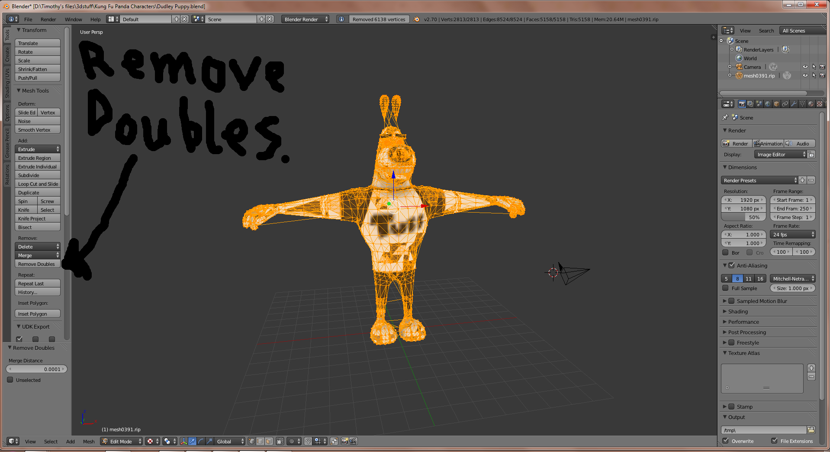Image resolution: width=830 pixels, height=452 pixels.
Task: Open the Mesh Data tab triangle icon
Action: point(802,104)
